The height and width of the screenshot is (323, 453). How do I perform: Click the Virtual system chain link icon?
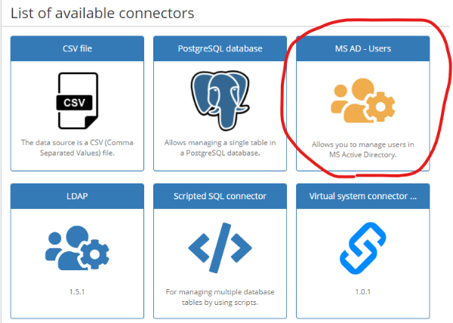click(363, 248)
